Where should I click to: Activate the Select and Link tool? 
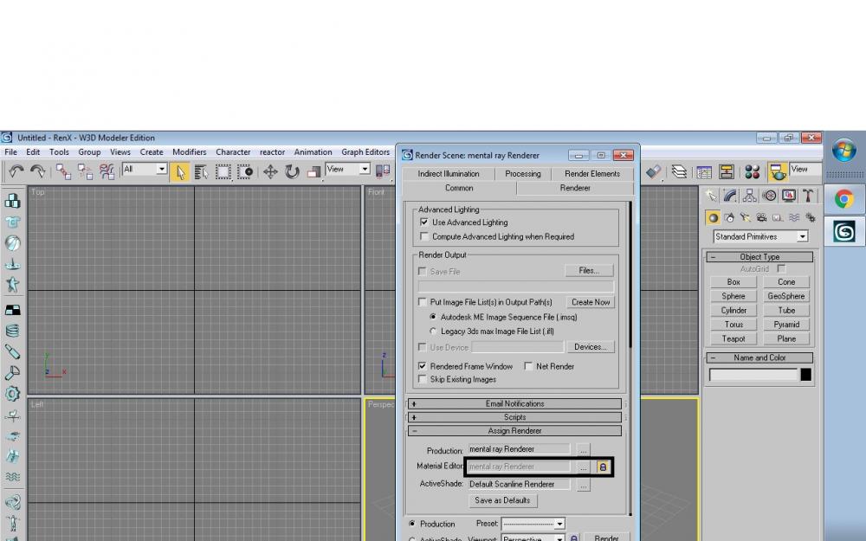point(63,171)
